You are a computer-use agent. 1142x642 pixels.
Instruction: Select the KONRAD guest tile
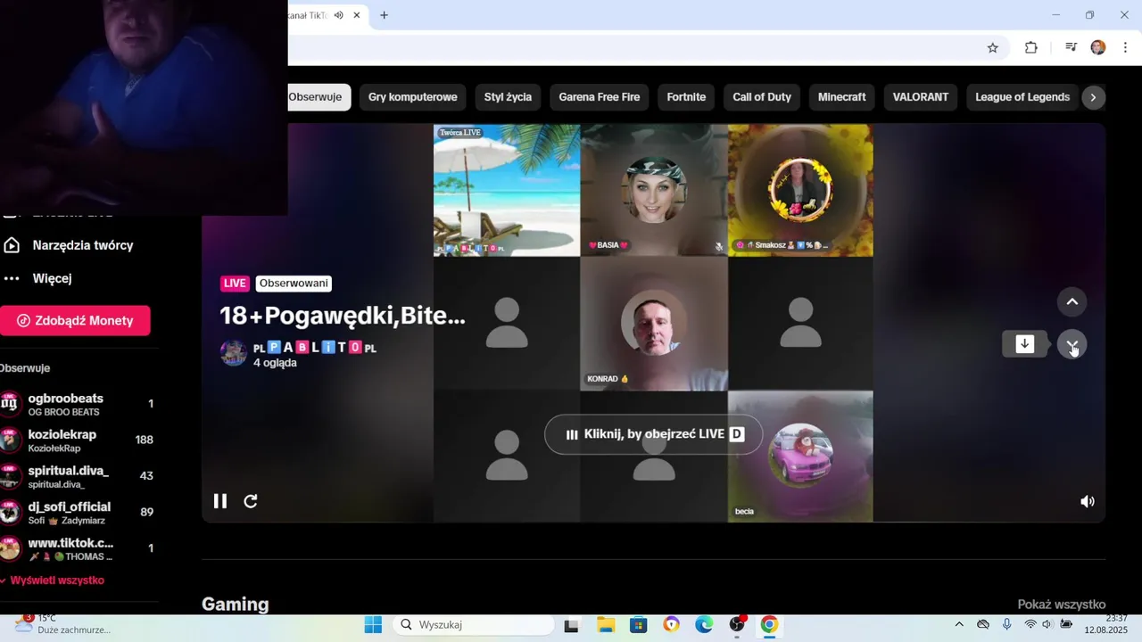[x=654, y=324]
